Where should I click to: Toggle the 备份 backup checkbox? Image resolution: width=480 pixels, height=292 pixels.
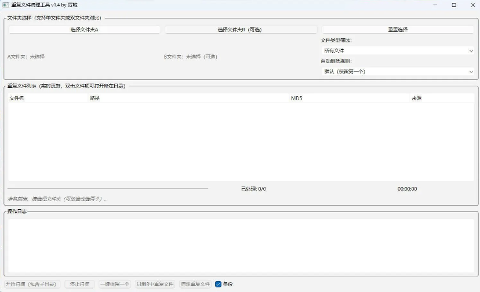click(219, 284)
